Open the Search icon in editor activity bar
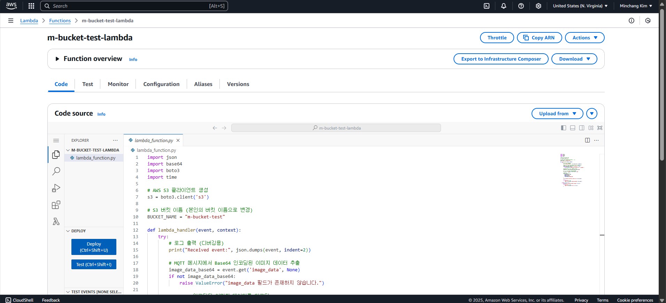 (x=56, y=171)
